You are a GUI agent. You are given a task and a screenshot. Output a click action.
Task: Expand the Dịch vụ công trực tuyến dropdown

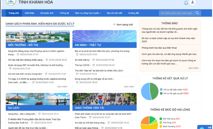[88, 13]
